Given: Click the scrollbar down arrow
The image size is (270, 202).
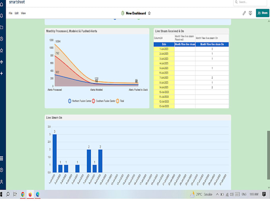Looking at the screenshot, I should click(269, 187).
